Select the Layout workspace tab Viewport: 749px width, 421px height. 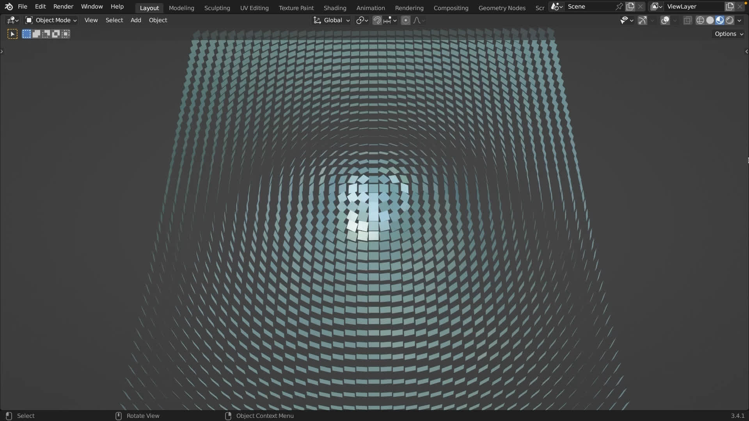pyautogui.click(x=149, y=8)
